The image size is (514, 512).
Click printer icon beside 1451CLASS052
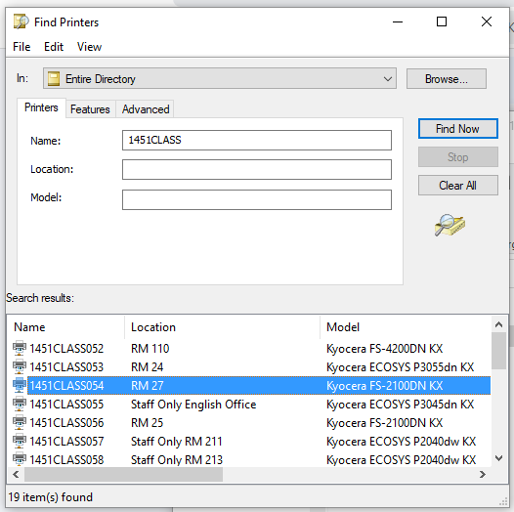pyautogui.click(x=20, y=348)
